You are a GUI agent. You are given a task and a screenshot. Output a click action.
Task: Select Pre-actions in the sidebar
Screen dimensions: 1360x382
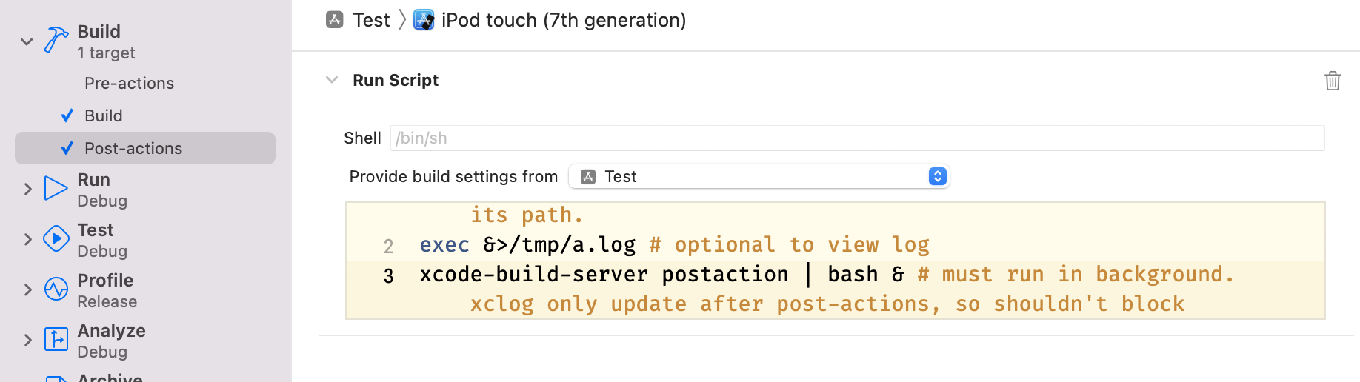click(129, 84)
